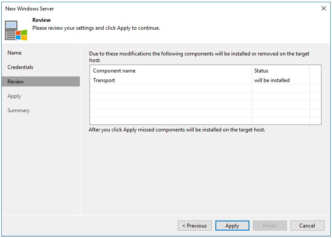Go to the Name step in sidebar
The image size is (332, 238).
(14, 53)
